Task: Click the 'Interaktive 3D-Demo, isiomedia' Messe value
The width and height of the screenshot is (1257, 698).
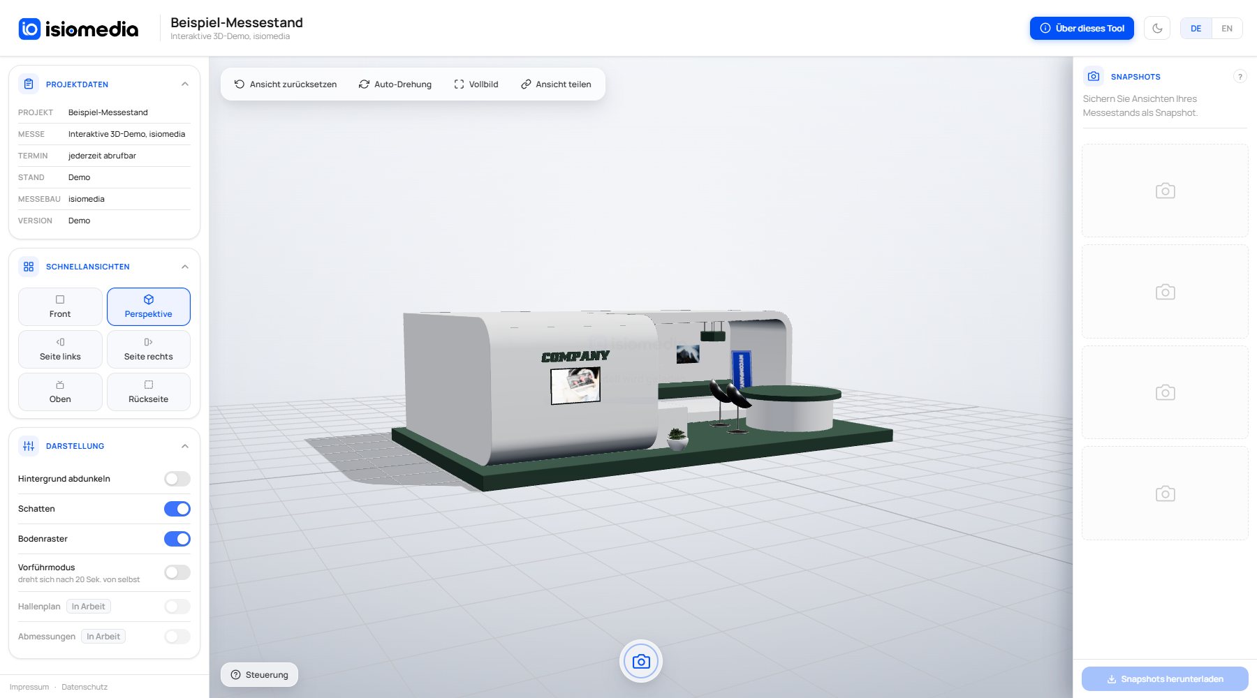Action: coord(126,134)
